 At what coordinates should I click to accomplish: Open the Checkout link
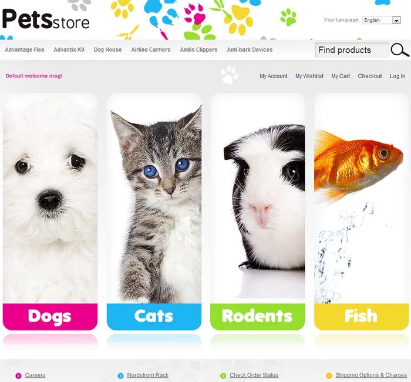pos(369,76)
